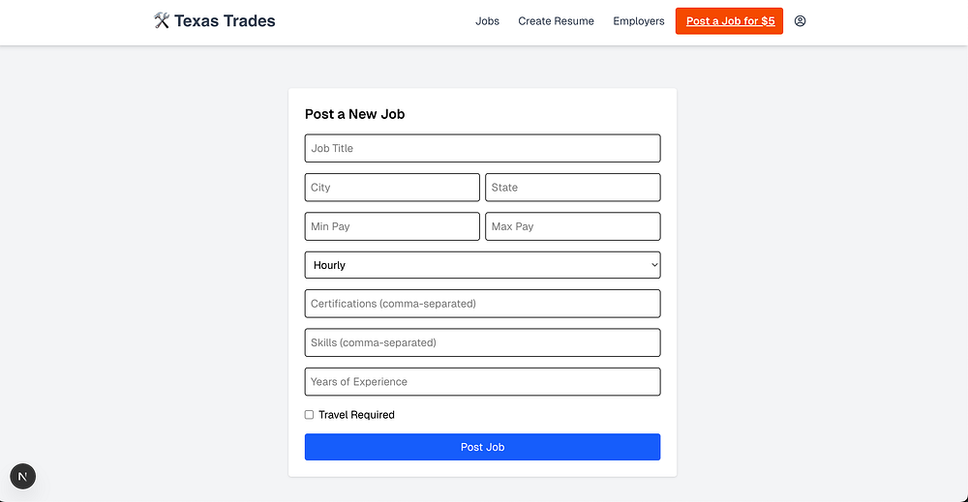Enable the Travel Required checkbox
The width and height of the screenshot is (968, 502).
click(x=310, y=415)
